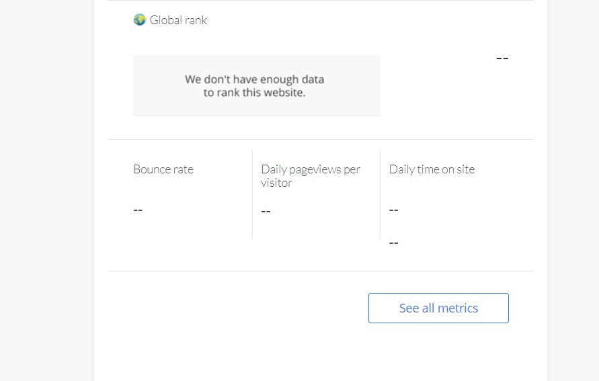The width and height of the screenshot is (599, 381).
Task: Click the Daily pageviews per visitor label
Action: click(310, 176)
